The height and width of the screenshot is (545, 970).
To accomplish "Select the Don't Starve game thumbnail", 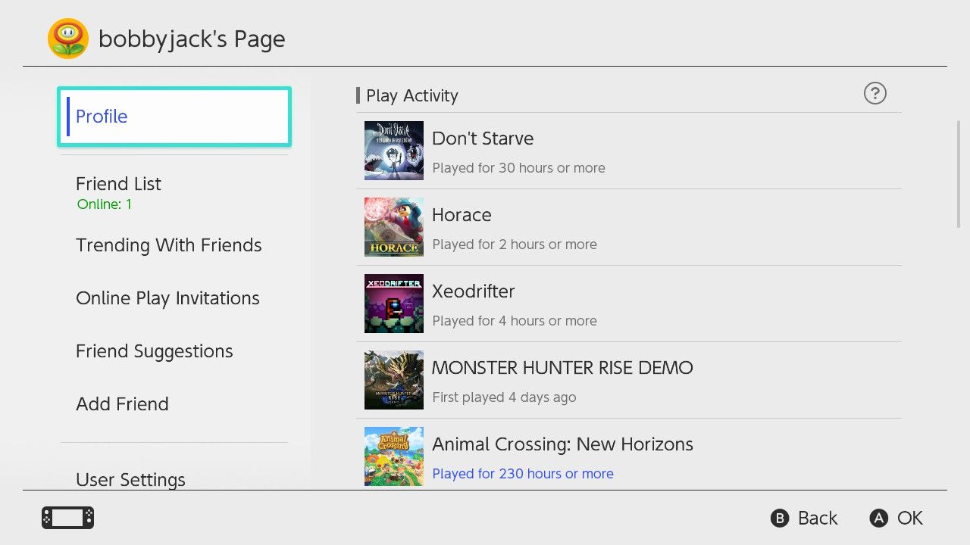I will pyautogui.click(x=393, y=151).
